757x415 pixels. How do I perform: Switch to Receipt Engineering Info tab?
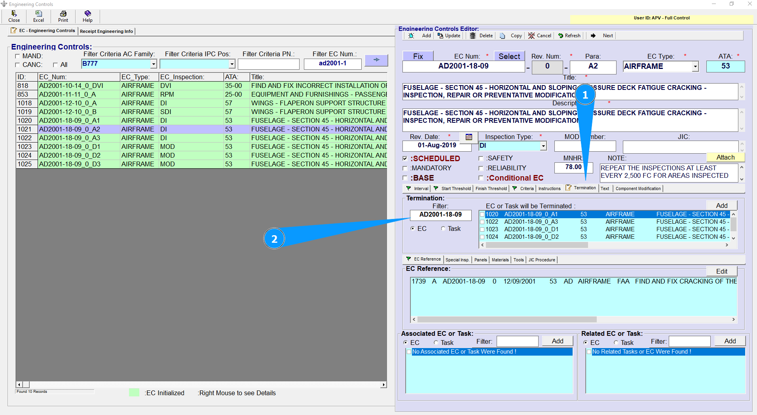(x=106, y=31)
